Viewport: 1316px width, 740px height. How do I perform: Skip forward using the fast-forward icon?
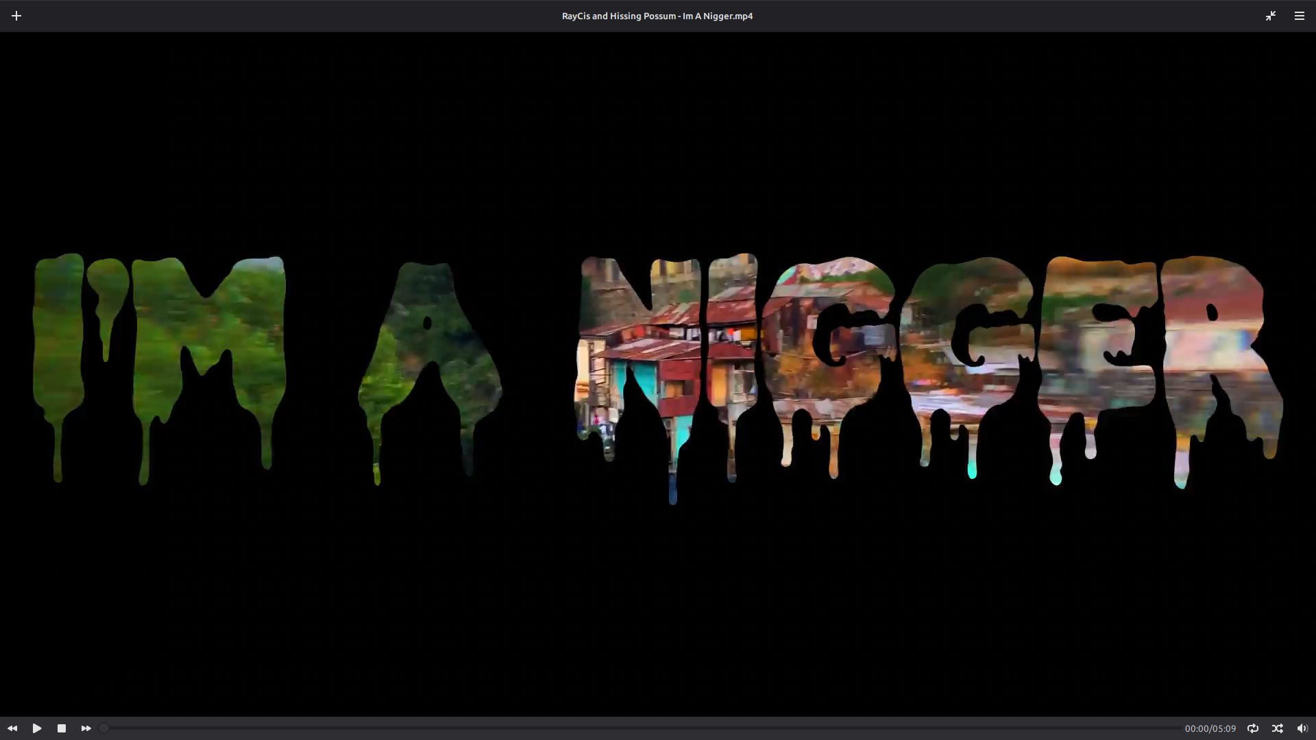pyautogui.click(x=86, y=728)
